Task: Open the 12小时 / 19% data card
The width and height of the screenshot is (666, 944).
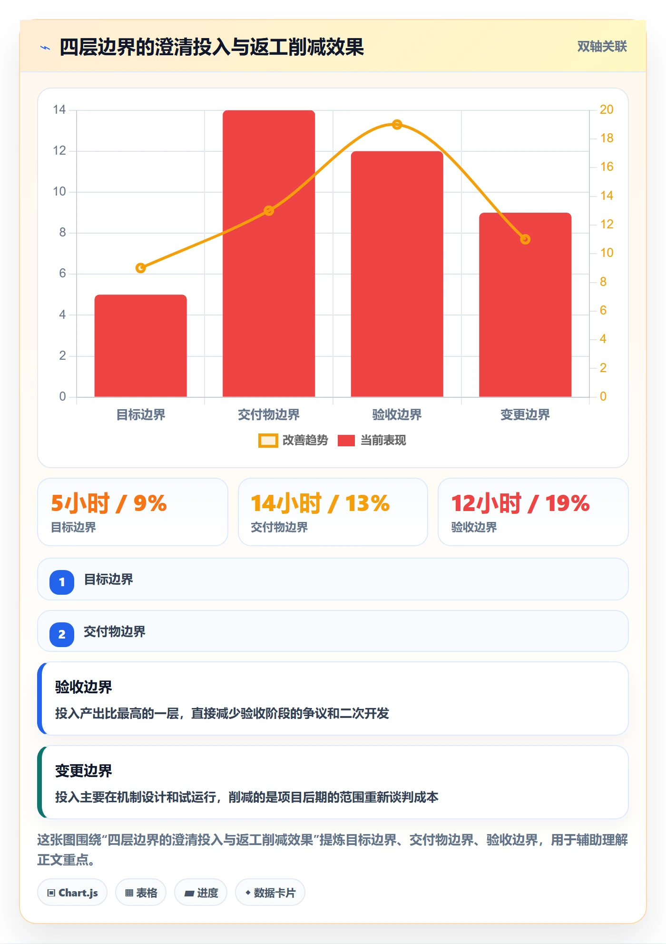Action: click(x=533, y=512)
